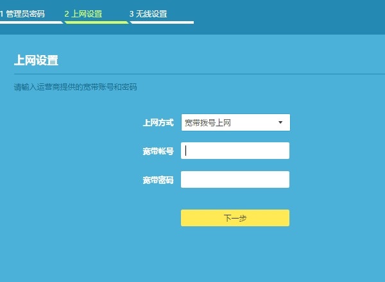Image resolution: width=385 pixels, height=282 pixels.
Task: Click the white progress bar under 管理员密码
Action: tap(31, 22)
